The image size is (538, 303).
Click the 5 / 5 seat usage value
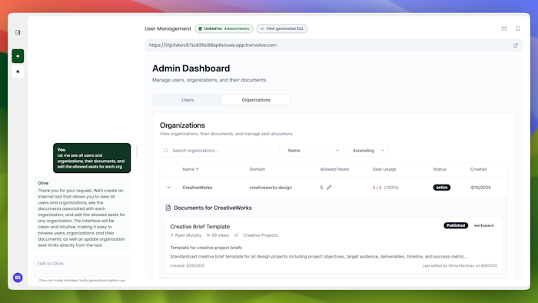377,188
